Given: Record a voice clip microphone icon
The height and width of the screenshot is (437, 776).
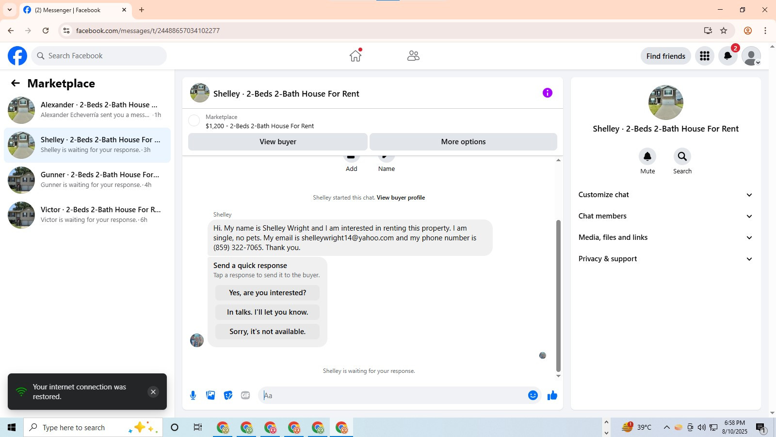Looking at the screenshot, I should point(193,395).
